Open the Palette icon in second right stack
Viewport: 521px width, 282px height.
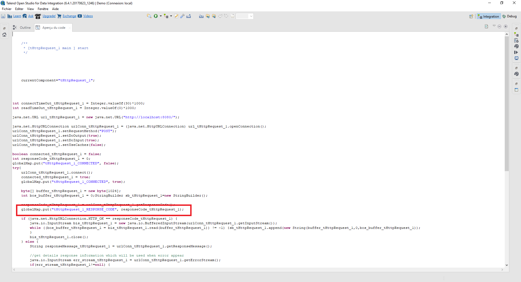[516, 74]
